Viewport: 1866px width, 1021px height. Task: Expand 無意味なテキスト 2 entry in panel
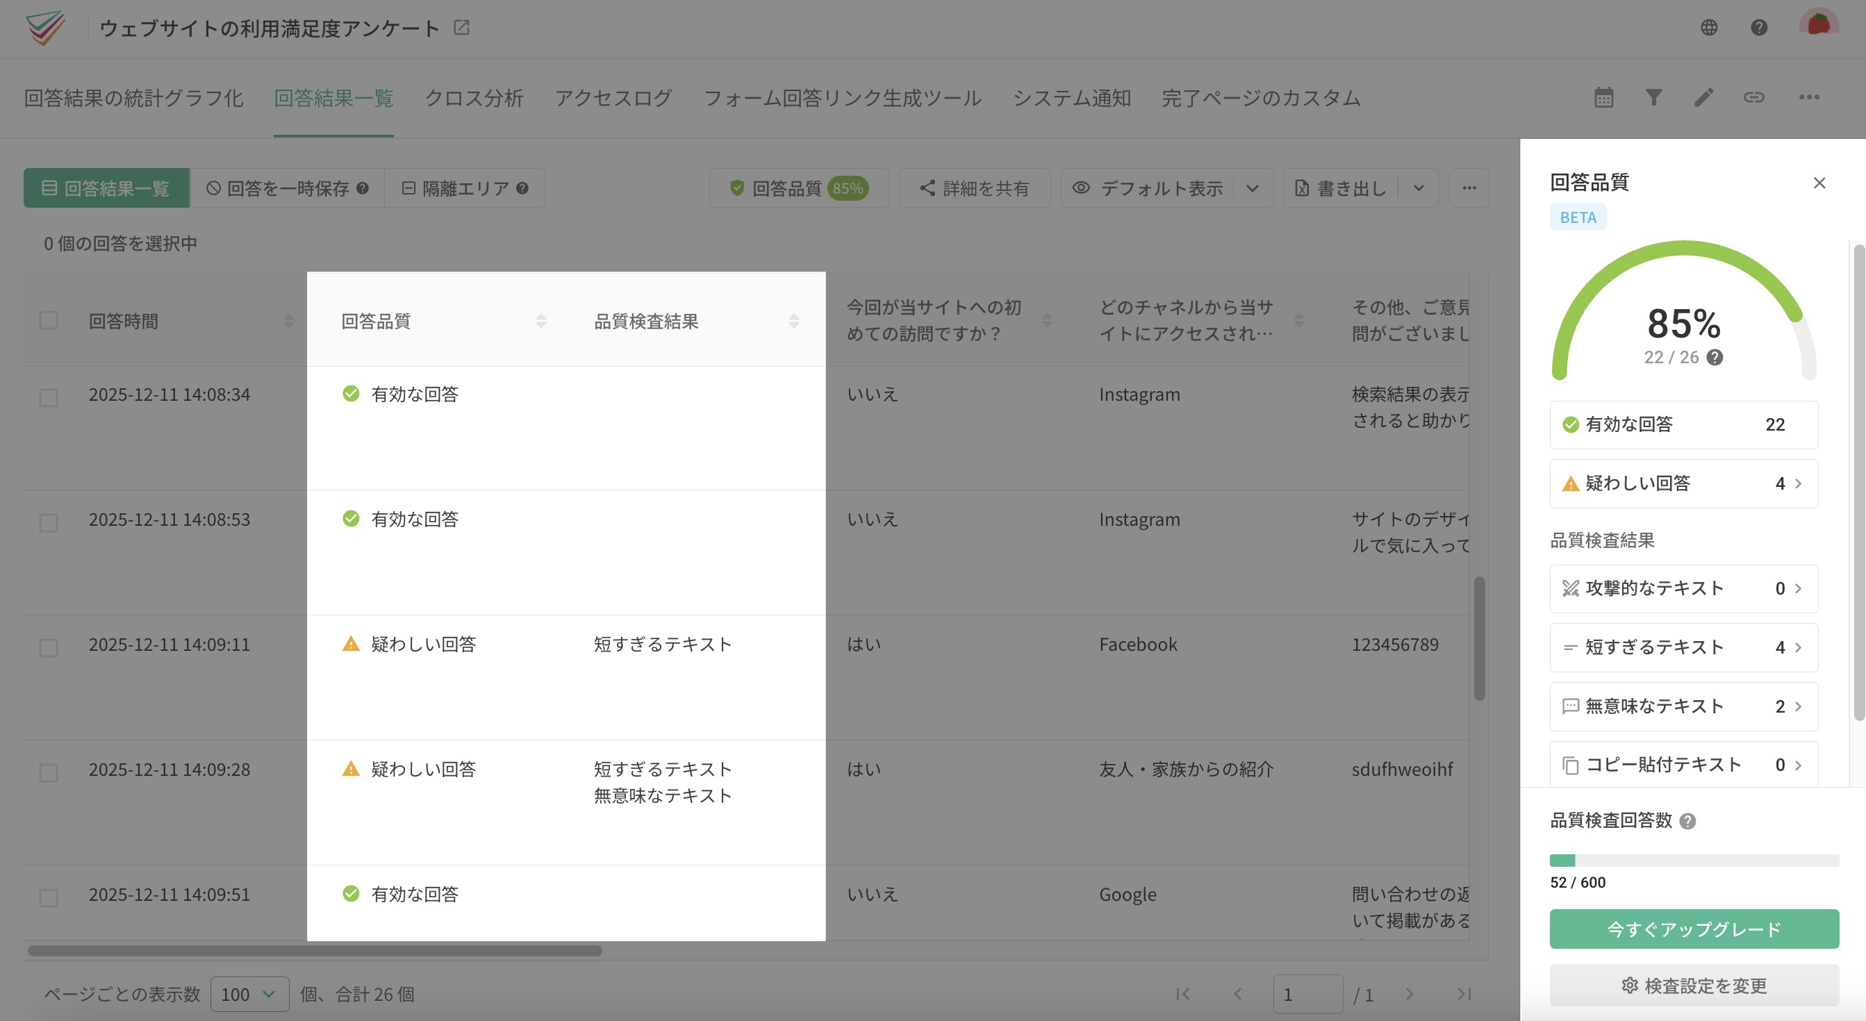point(1683,706)
